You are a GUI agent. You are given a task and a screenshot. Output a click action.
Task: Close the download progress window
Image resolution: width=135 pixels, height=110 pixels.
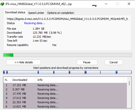tap(129, 4)
